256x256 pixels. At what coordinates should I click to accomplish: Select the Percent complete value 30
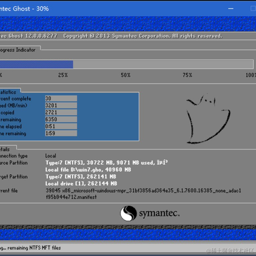pos(61,99)
